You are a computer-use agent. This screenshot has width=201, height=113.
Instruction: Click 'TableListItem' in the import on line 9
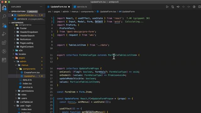(77, 45)
